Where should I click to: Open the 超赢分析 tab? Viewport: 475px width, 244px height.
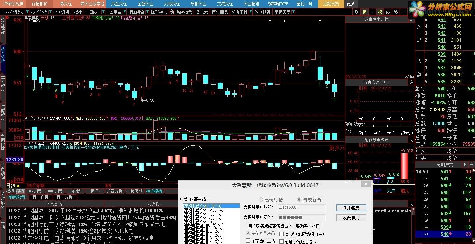pos(114,191)
